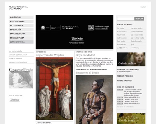
Task: Go to Sala de Prensa
Action: point(15,59)
